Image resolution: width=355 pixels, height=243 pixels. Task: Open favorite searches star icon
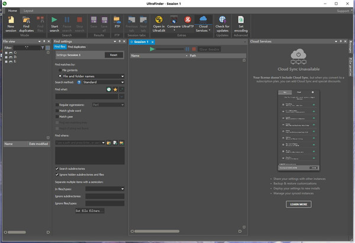(x=115, y=90)
